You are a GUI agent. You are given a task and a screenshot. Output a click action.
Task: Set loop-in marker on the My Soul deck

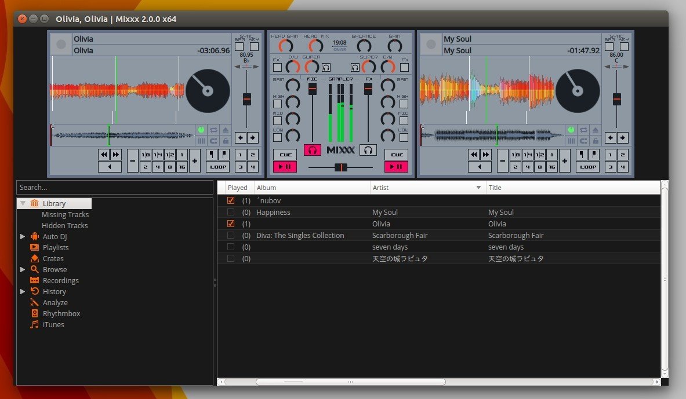[582, 154]
